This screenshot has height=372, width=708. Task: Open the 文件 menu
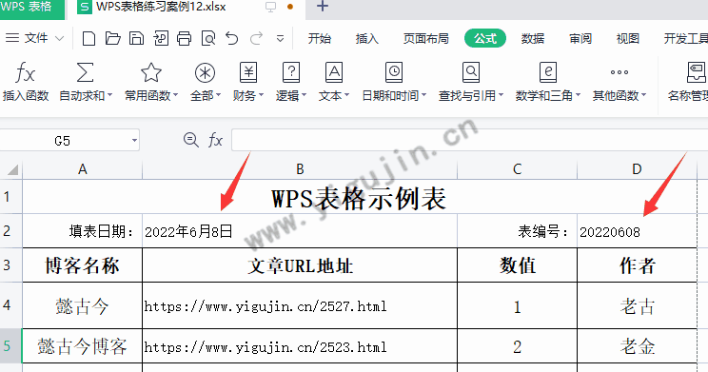pos(34,38)
